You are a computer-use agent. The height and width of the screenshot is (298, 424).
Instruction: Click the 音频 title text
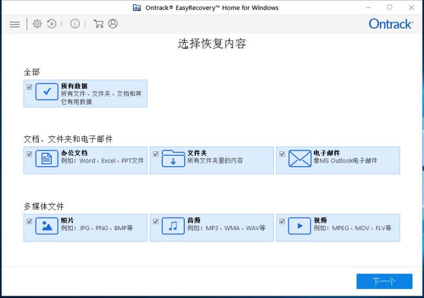(194, 220)
